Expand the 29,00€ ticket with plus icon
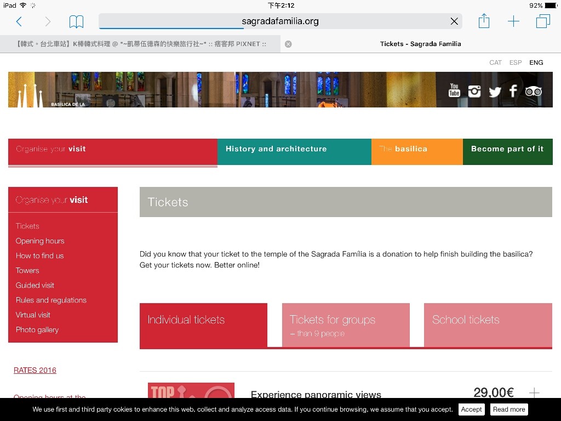This screenshot has height=421, width=561. [x=534, y=392]
